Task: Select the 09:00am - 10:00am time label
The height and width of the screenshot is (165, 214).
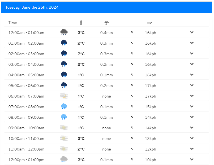Action: tap(26, 128)
